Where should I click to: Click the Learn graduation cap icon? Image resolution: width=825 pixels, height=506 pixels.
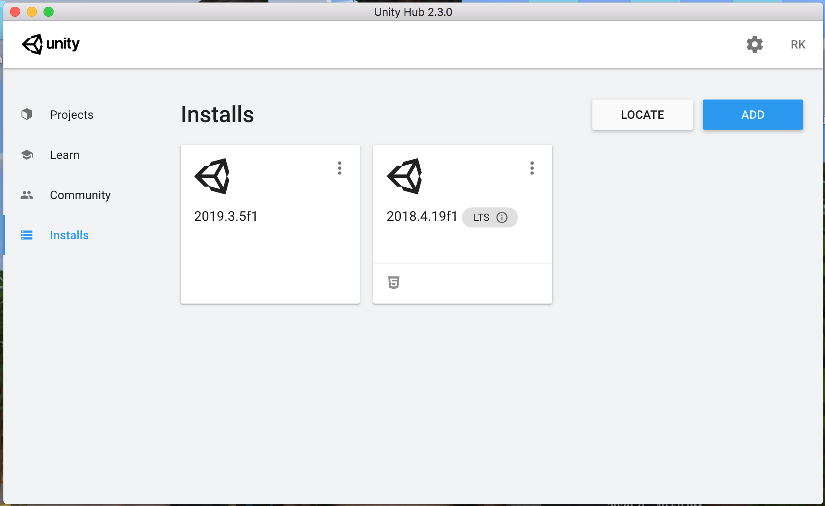tap(27, 155)
